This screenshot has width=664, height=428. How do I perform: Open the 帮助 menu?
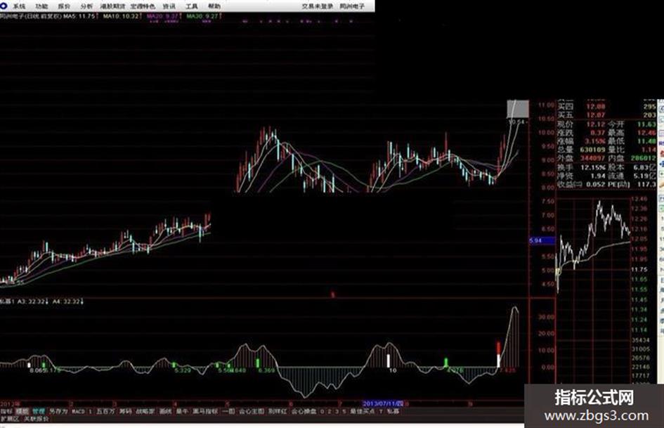(214, 6)
